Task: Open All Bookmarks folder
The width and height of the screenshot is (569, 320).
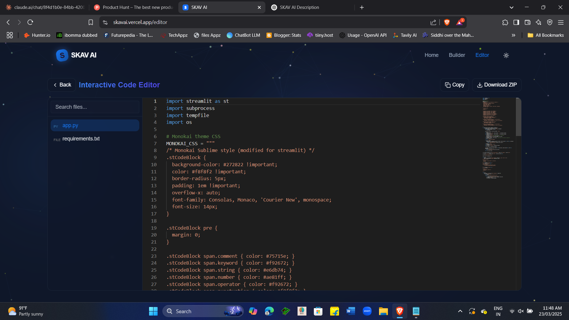Action: 546,35
